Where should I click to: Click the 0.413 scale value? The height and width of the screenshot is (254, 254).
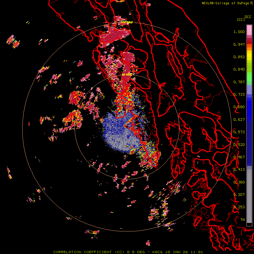click(x=239, y=170)
